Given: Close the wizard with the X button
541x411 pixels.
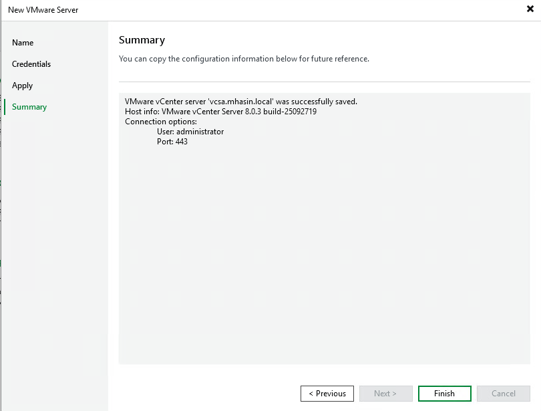Looking at the screenshot, I should (531, 9).
